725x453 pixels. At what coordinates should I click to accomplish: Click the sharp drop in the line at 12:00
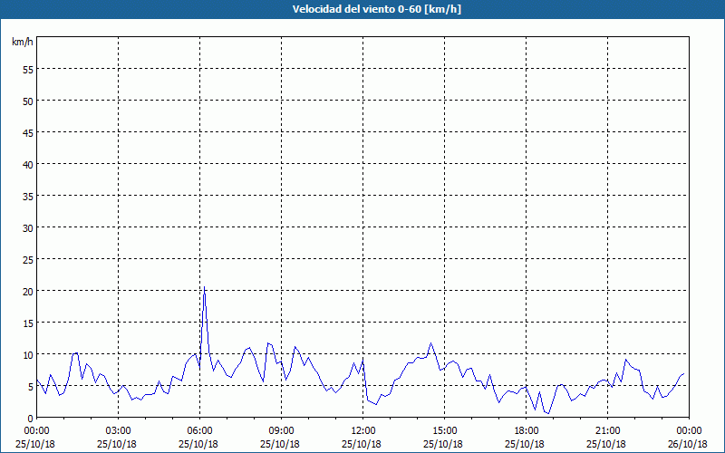coord(365,380)
